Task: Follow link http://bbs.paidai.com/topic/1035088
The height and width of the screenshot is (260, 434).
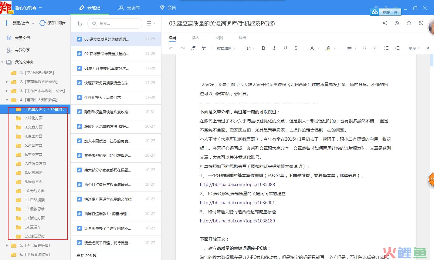Action: pos(237,185)
